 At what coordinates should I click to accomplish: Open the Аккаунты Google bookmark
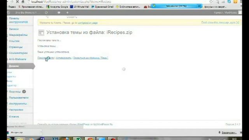[x=57, y=7]
